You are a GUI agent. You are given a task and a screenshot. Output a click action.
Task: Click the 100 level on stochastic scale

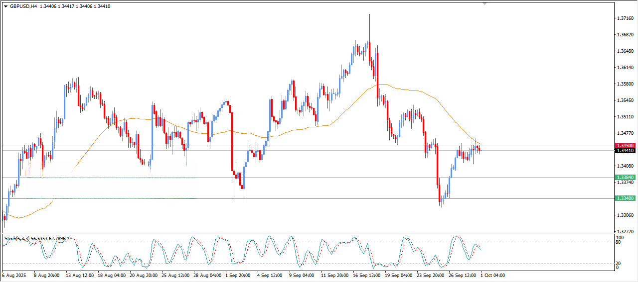620,238
